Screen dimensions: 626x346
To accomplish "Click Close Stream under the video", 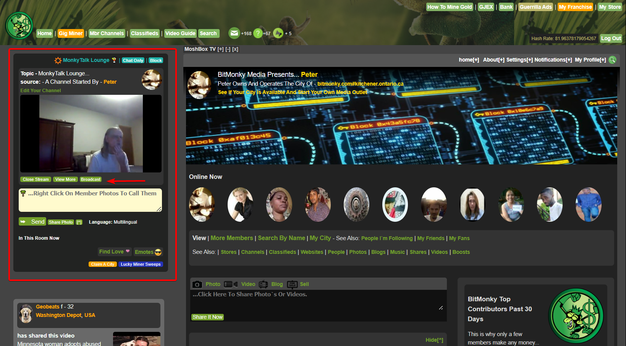I will pyautogui.click(x=36, y=179).
